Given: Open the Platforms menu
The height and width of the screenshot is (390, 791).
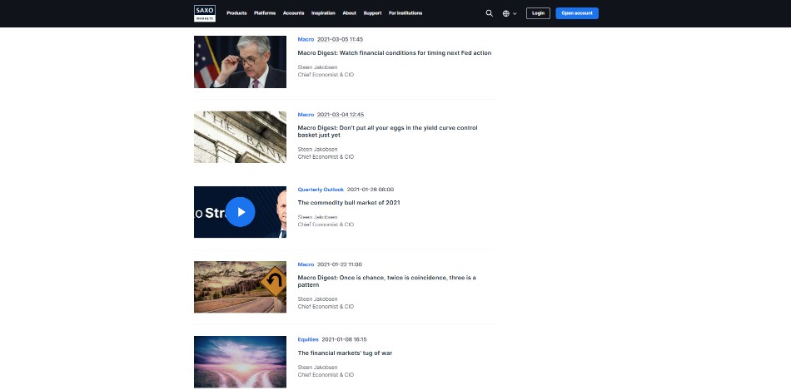Looking at the screenshot, I should pos(265,13).
